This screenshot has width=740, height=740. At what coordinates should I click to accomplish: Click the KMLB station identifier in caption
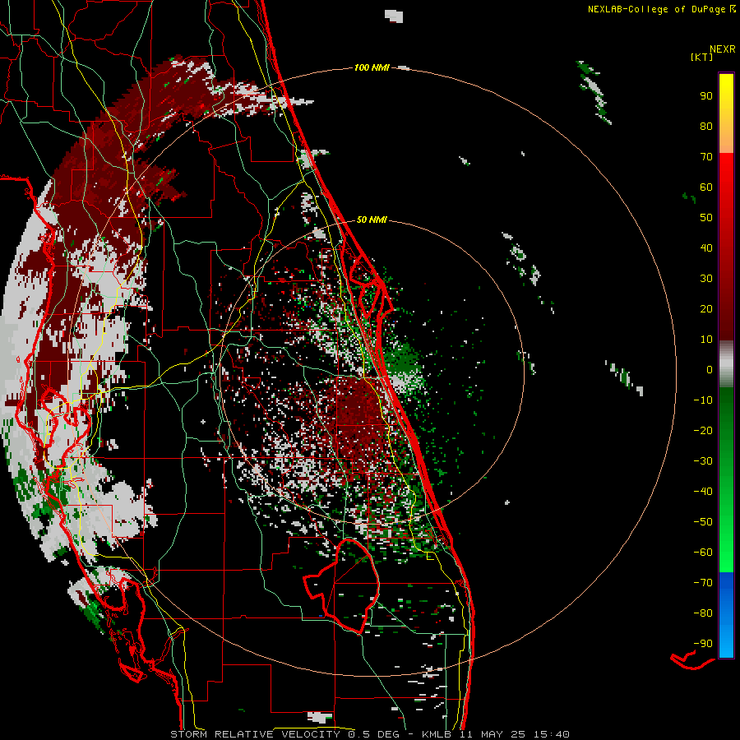[x=435, y=734]
